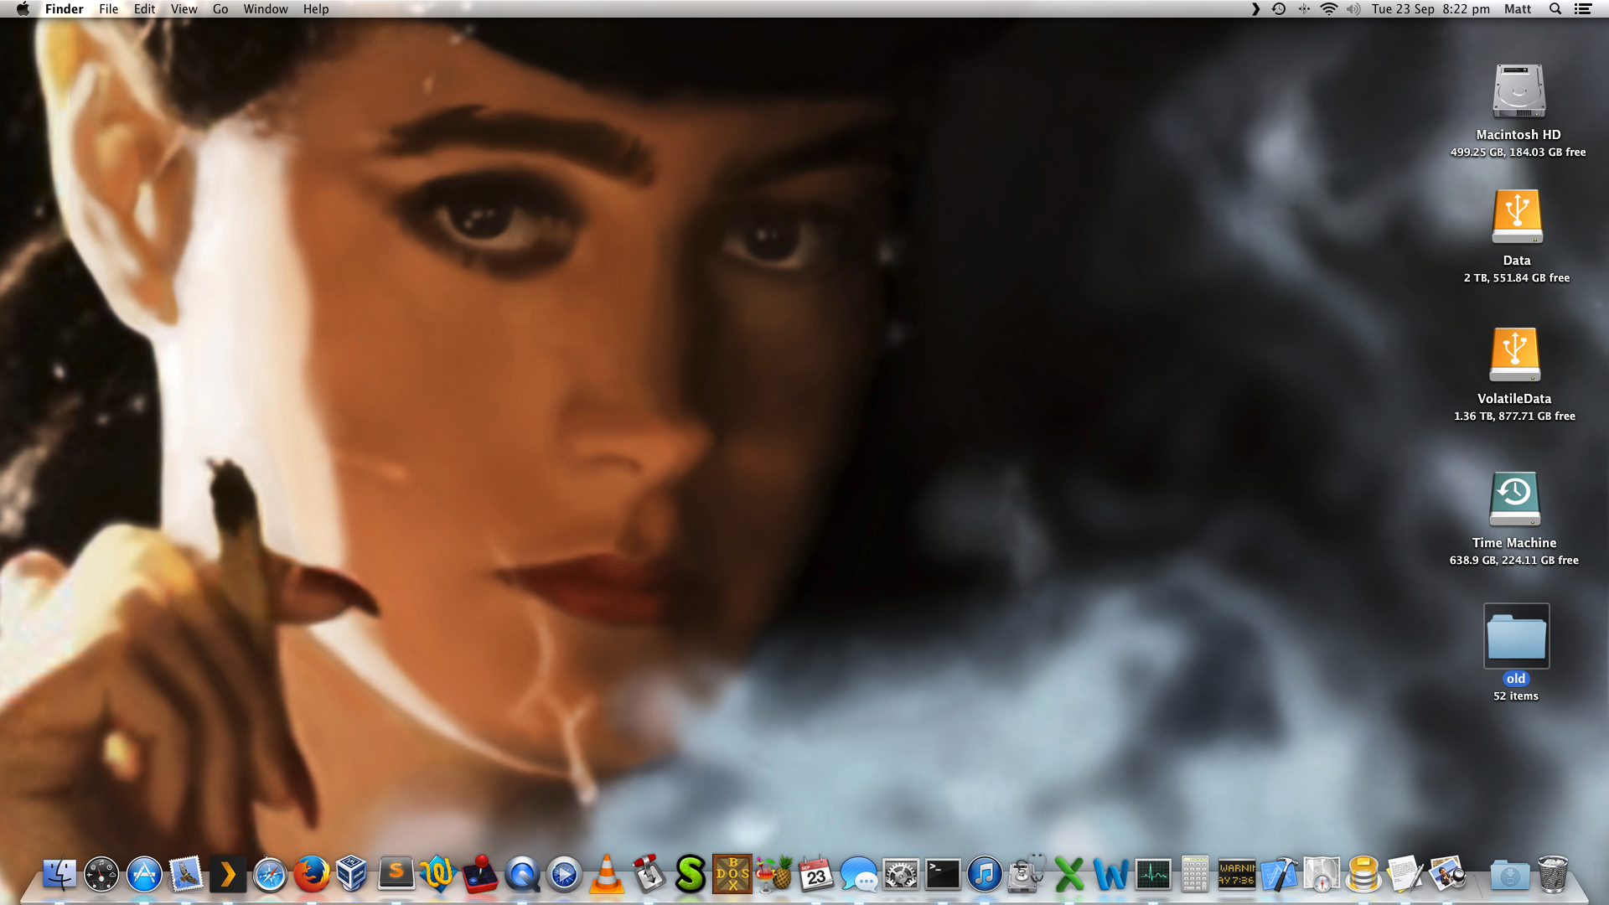
Task: Open the map and compass app icon
Action: [x=1322, y=875]
